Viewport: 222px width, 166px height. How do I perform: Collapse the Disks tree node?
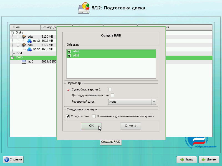tap(12, 32)
